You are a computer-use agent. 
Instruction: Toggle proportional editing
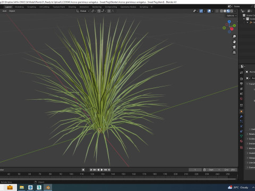(109, 11)
